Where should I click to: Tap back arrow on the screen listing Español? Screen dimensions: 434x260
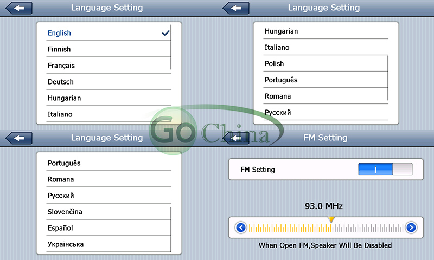18,138
